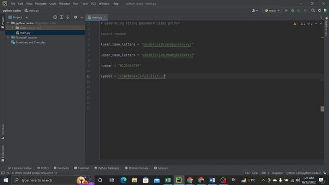This screenshot has width=329, height=185.
Task: Open the Navigate menu
Action: click(41, 4)
